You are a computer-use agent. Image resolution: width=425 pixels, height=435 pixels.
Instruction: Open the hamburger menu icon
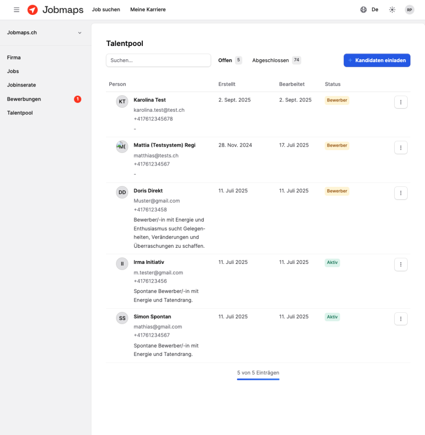tap(17, 10)
